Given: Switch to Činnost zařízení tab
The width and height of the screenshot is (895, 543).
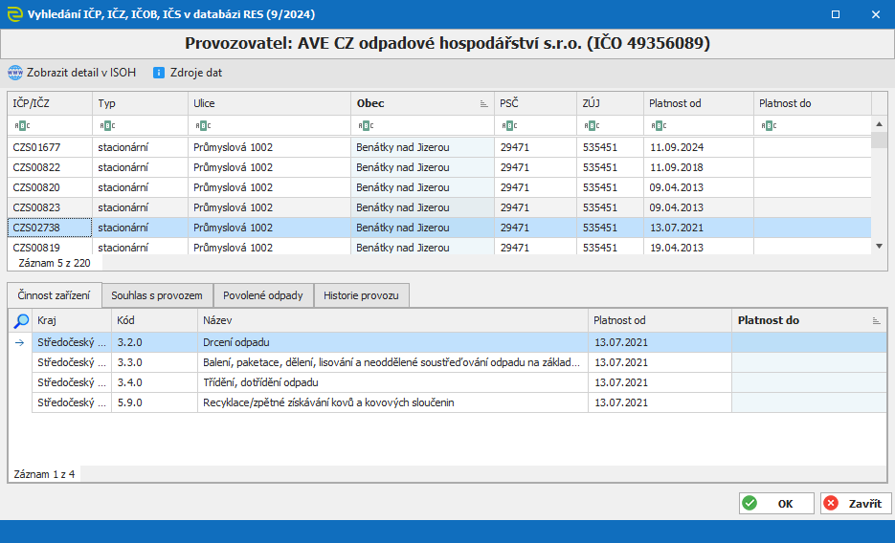Looking at the screenshot, I should click(55, 295).
